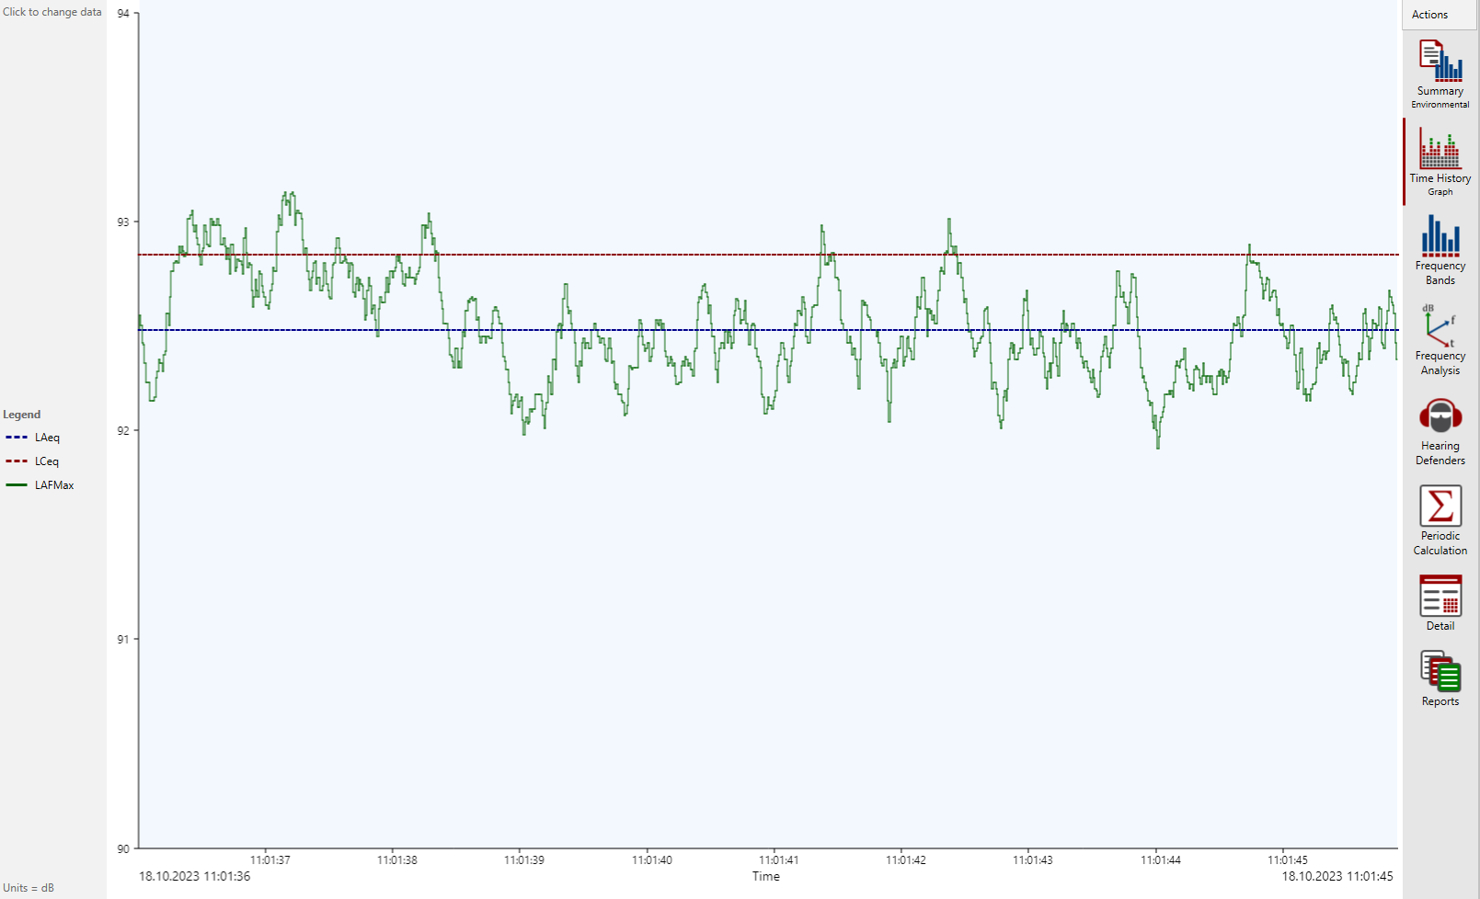Open the Frequency Analysis view
1480x899 pixels.
[x=1440, y=340]
